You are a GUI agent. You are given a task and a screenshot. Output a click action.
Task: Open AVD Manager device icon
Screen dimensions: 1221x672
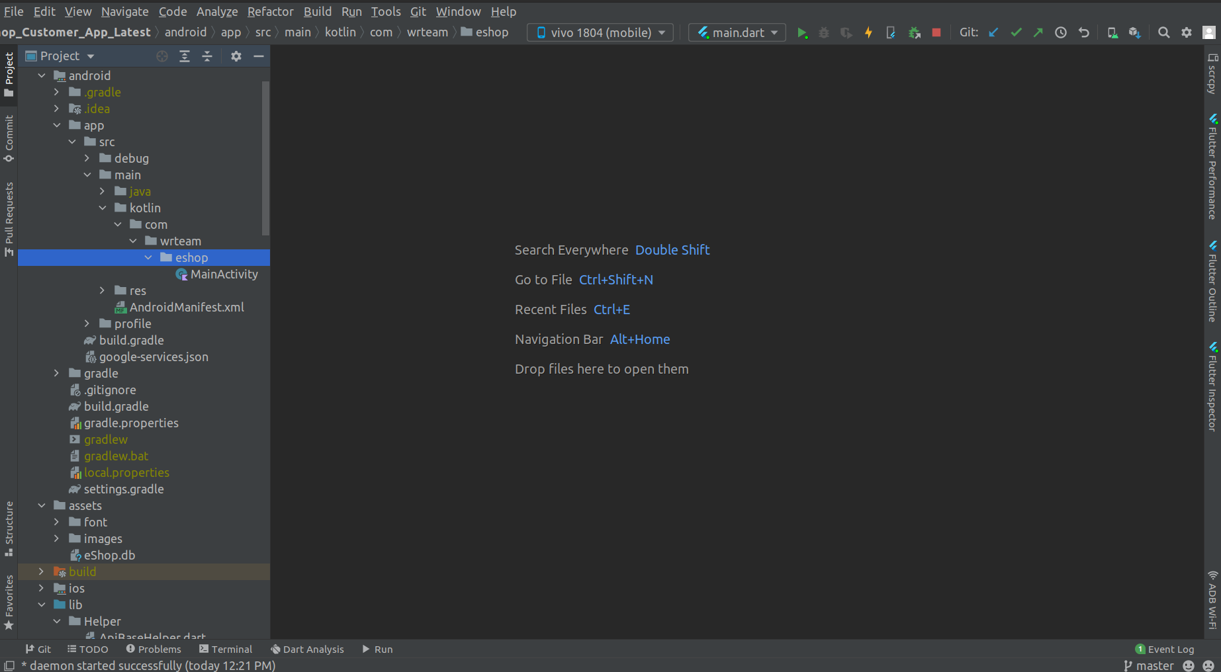click(1112, 32)
